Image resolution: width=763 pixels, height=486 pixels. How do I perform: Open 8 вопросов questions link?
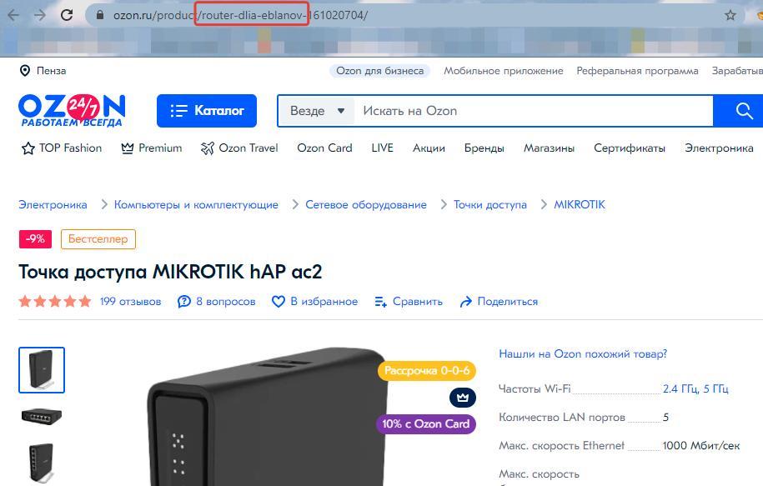click(x=217, y=302)
